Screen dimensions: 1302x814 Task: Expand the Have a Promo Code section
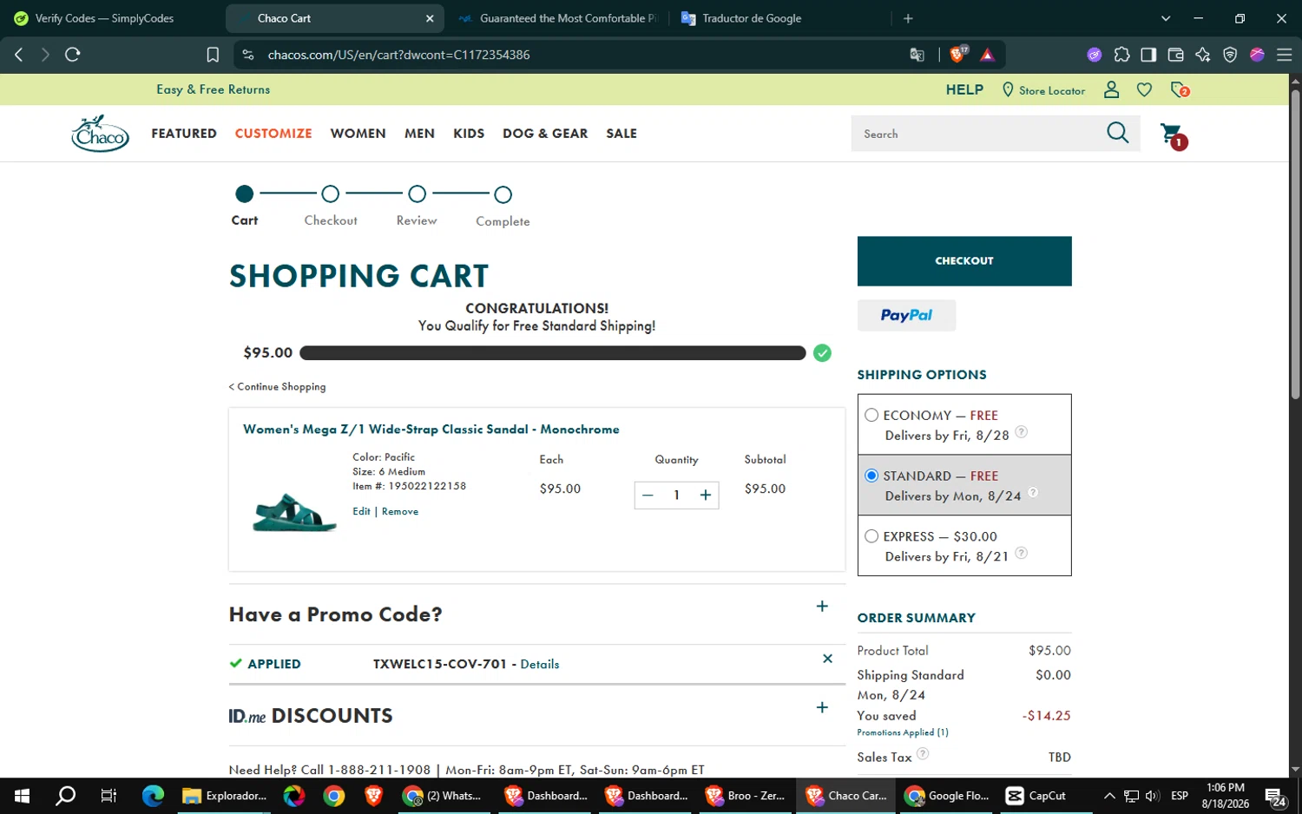click(x=822, y=607)
